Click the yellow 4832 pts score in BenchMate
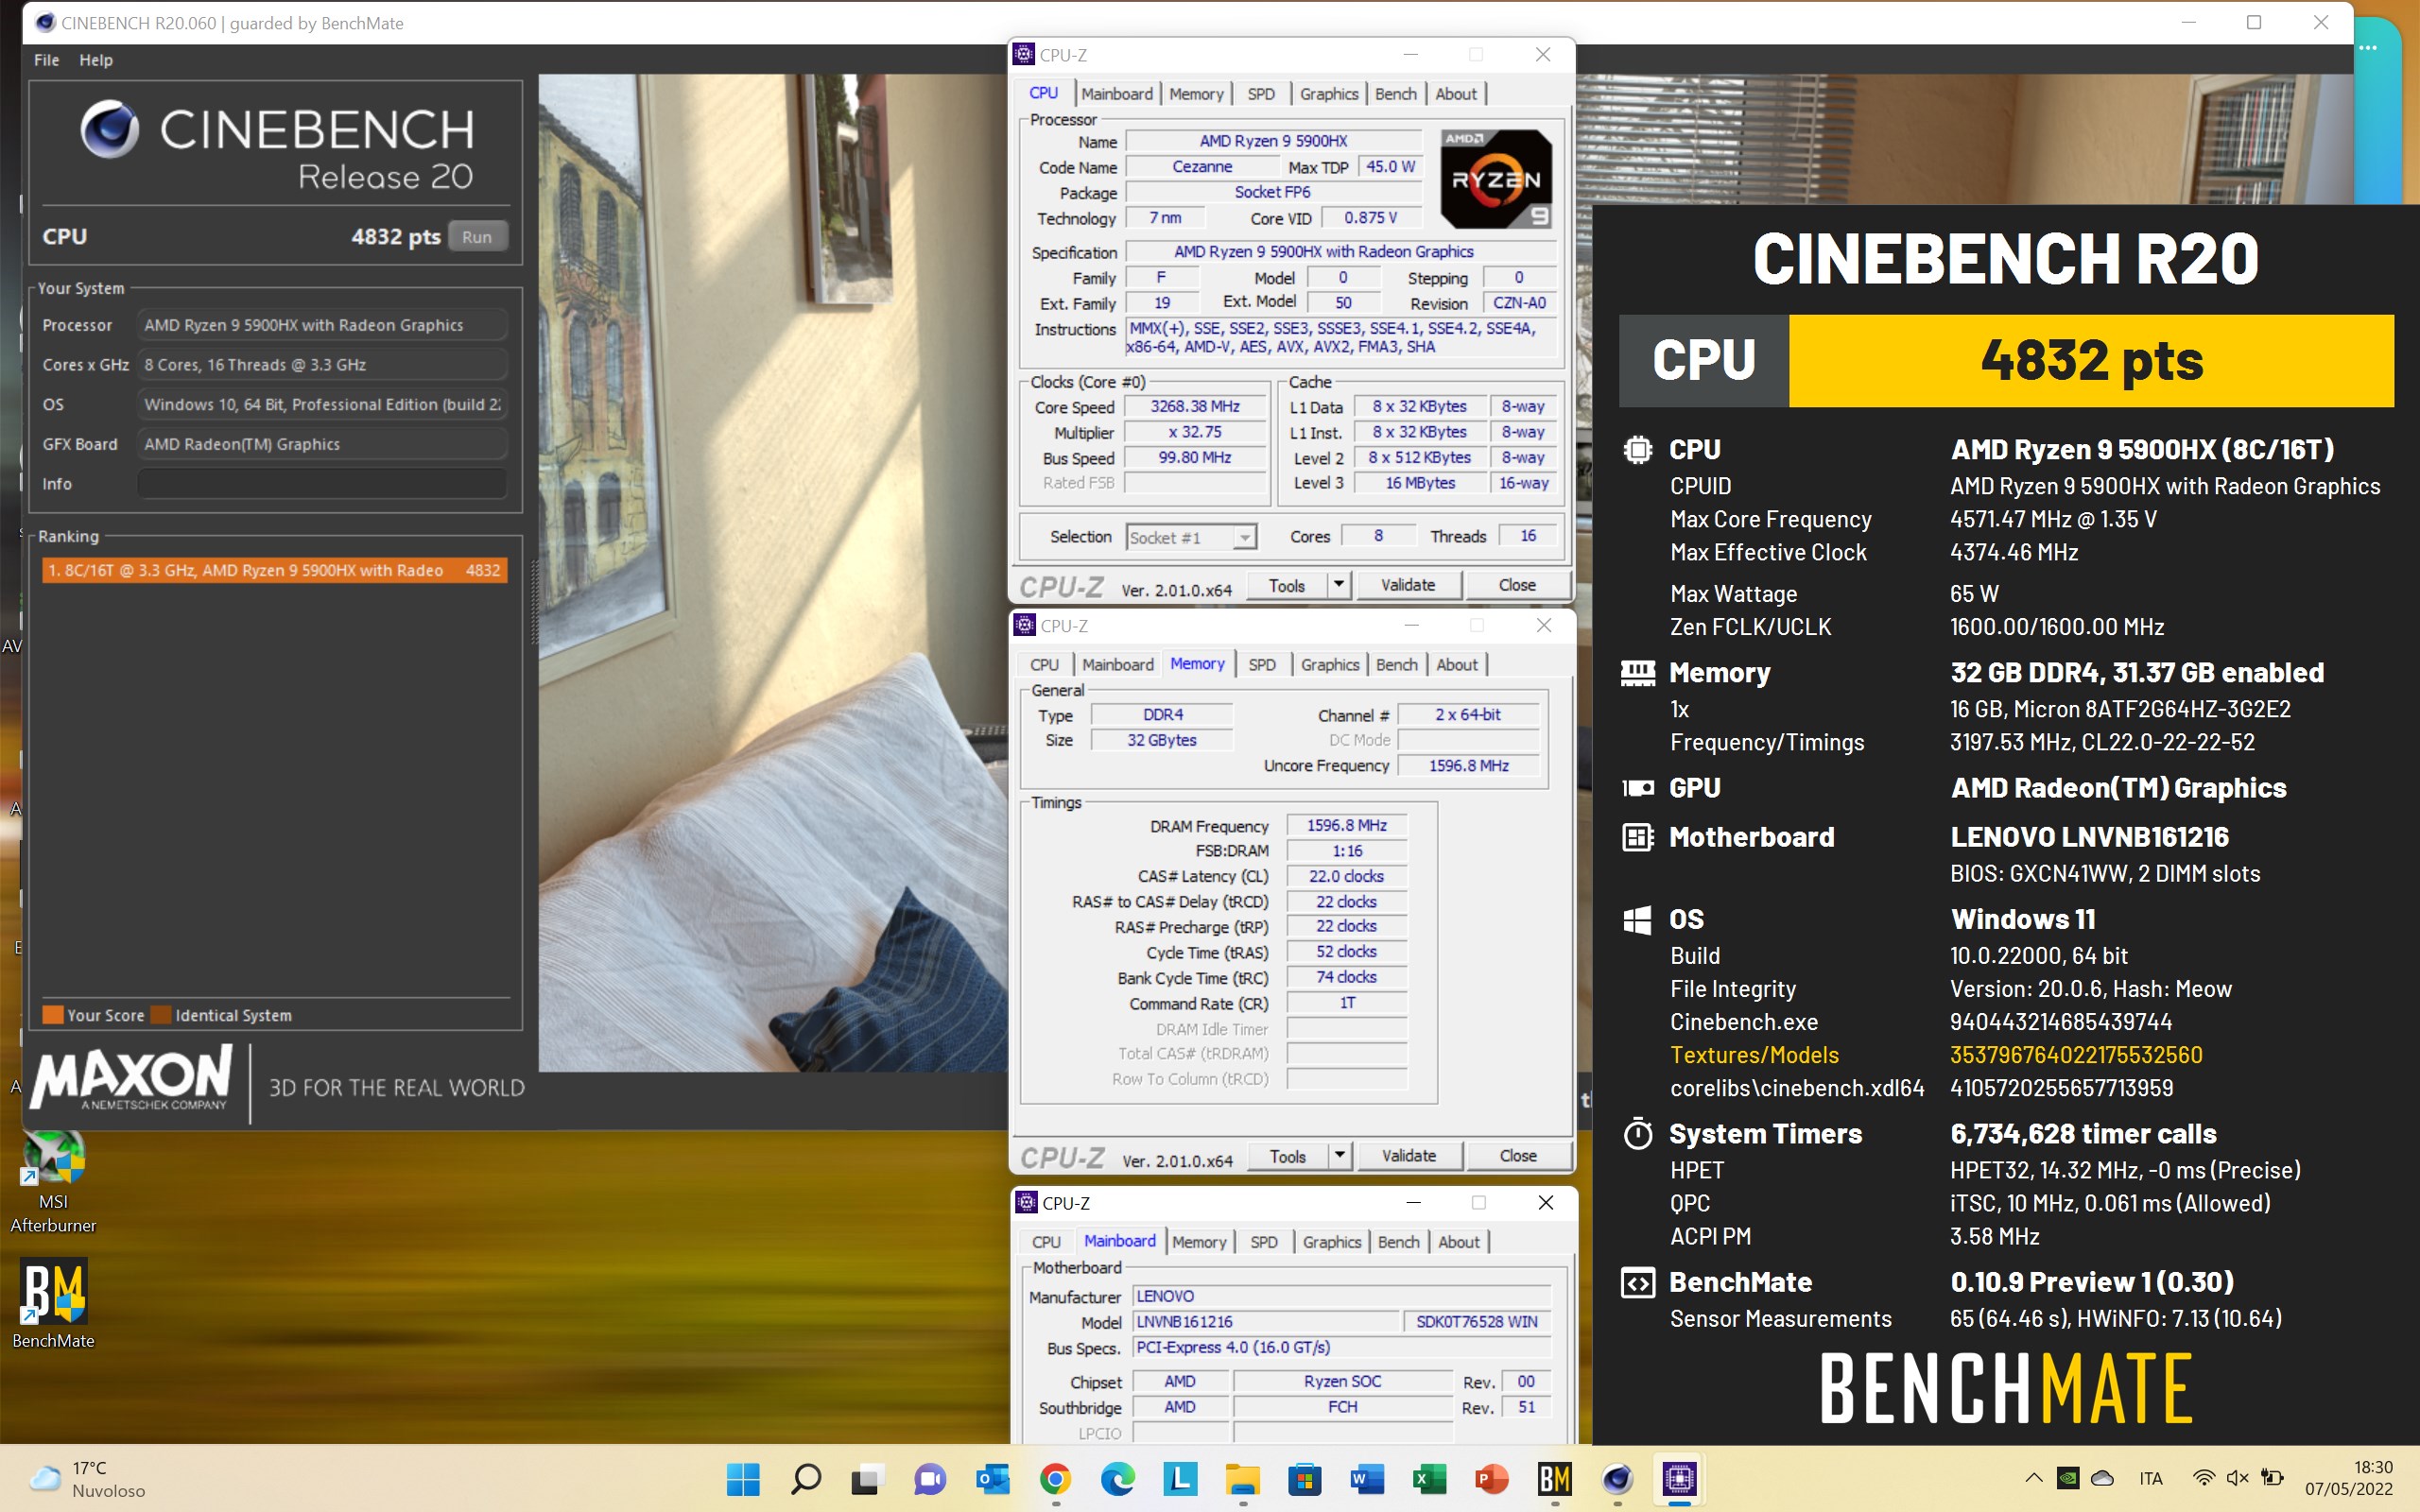The height and width of the screenshot is (1512, 2420). point(2091,360)
